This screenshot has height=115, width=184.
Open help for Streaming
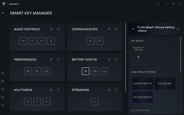tap(116, 90)
